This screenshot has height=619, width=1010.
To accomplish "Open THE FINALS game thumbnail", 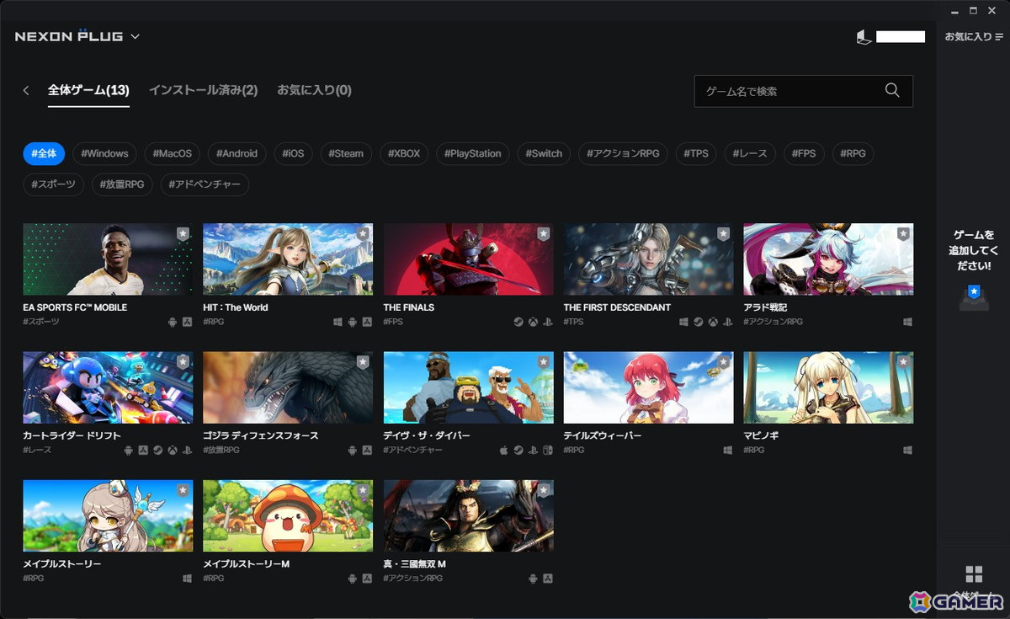I will (468, 259).
